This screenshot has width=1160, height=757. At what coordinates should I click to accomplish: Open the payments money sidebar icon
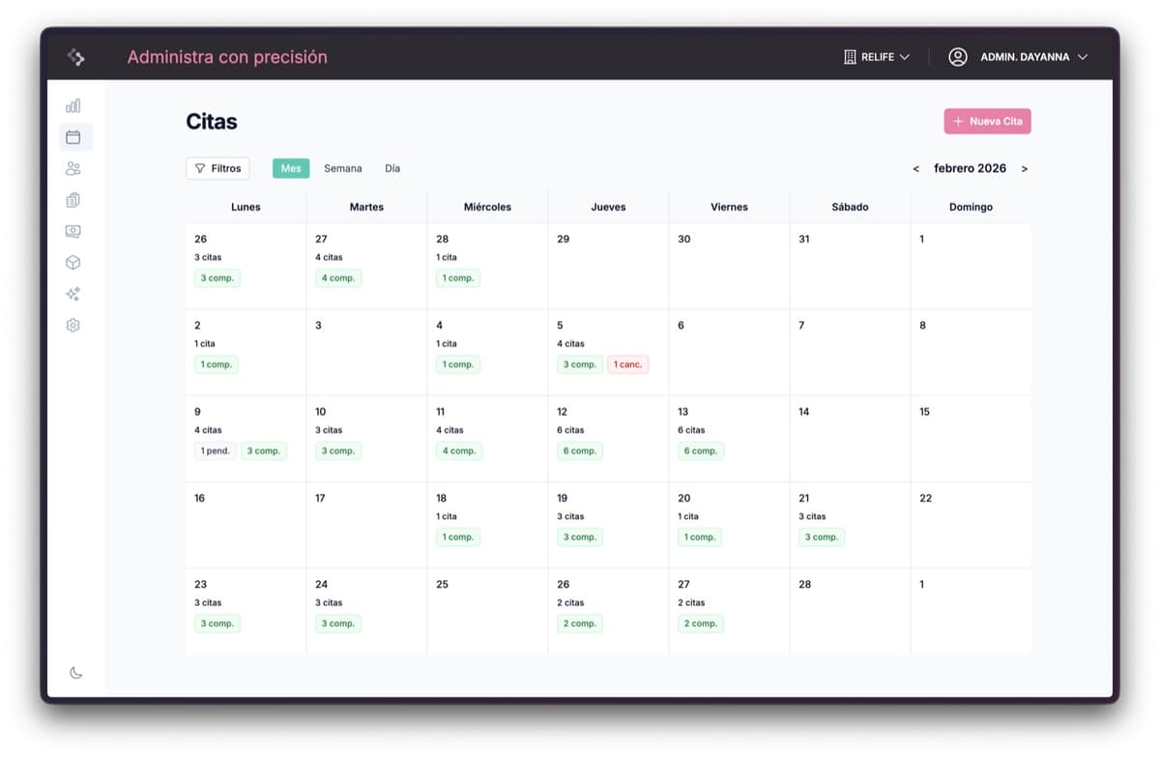click(x=73, y=231)
